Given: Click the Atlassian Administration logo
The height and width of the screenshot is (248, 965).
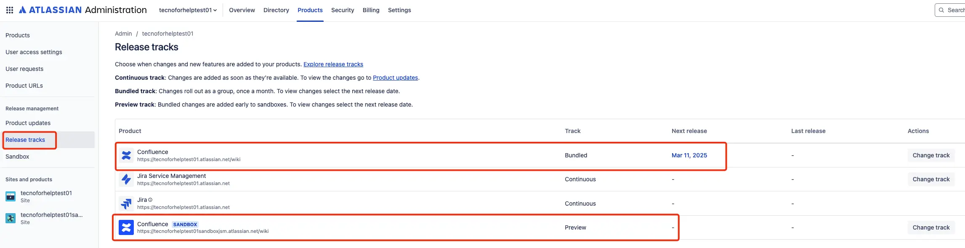Looking at the screenshot, I should tap(83, 10).
